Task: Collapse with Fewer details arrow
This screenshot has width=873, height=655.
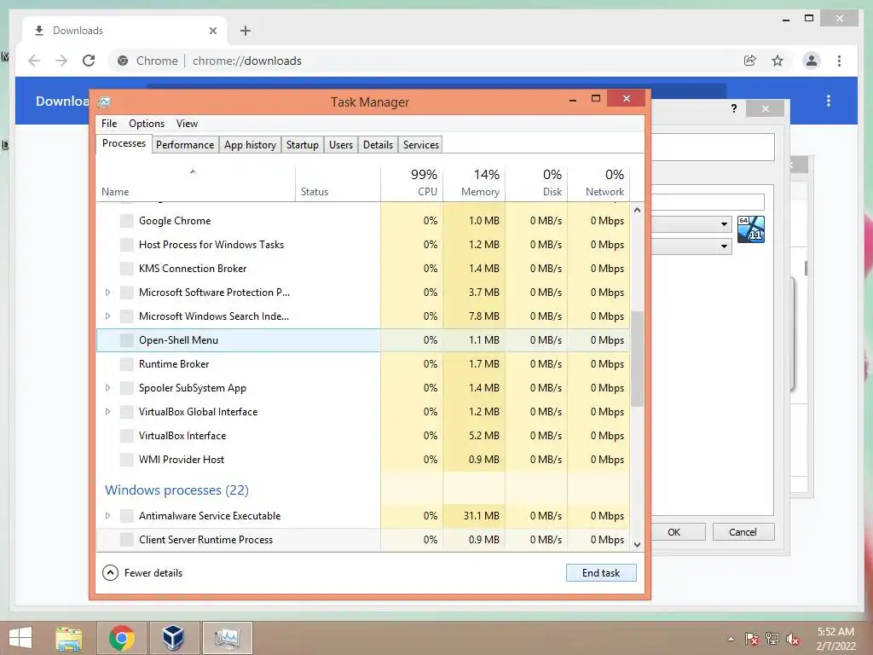Action: pos(110,572)
